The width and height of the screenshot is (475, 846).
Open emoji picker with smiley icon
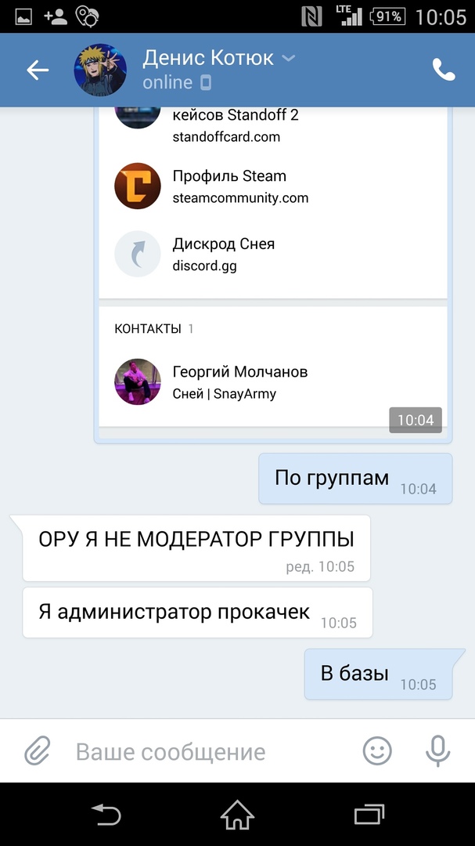point(377,750)
